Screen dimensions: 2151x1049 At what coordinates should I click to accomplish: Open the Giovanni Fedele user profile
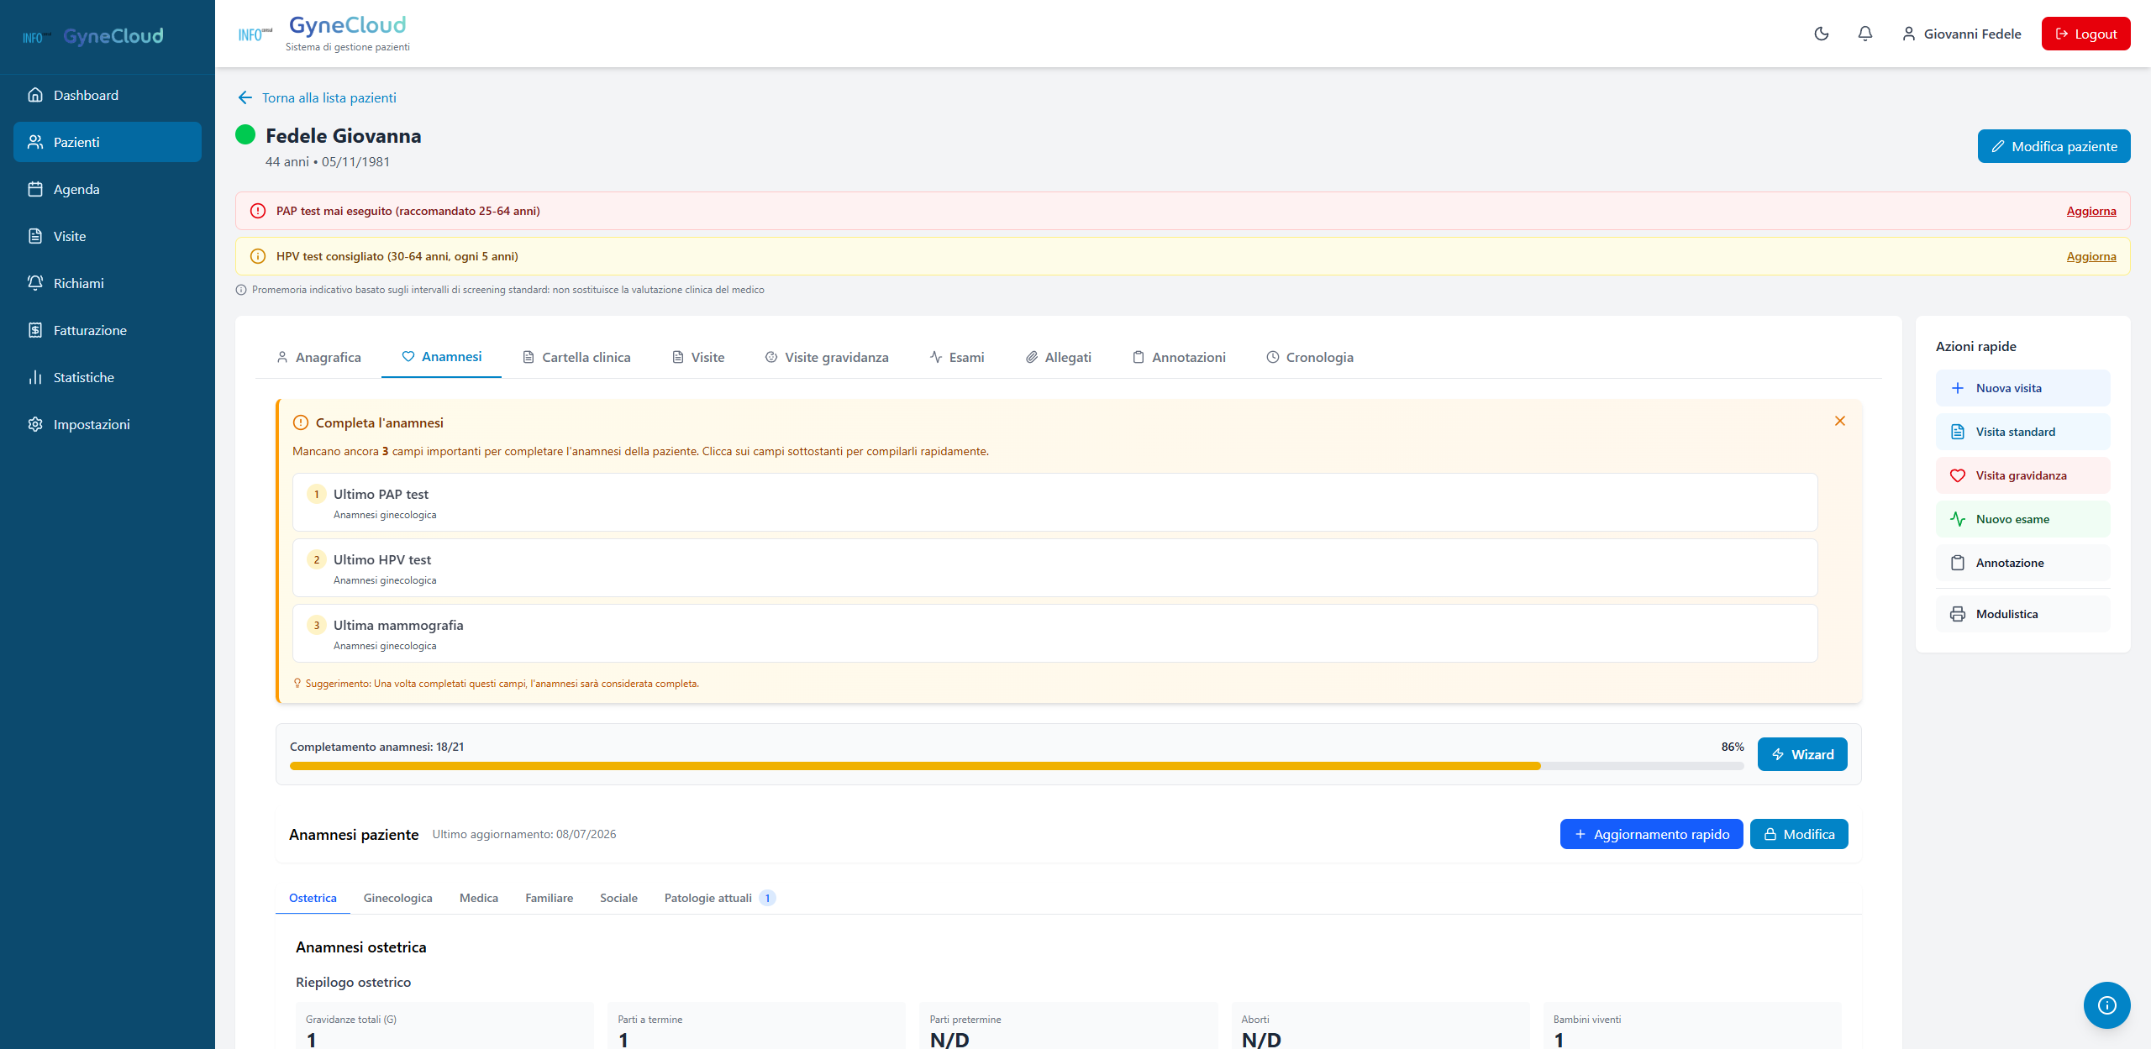pos(1961,34)
